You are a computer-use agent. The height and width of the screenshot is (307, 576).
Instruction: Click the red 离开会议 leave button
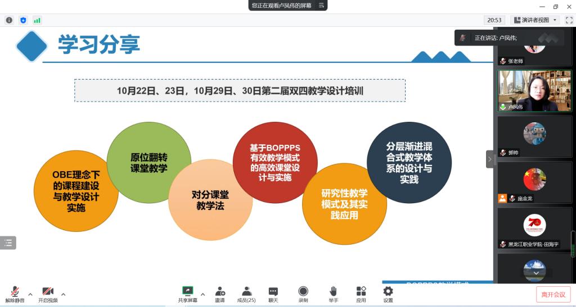click(x=553, y=294)
